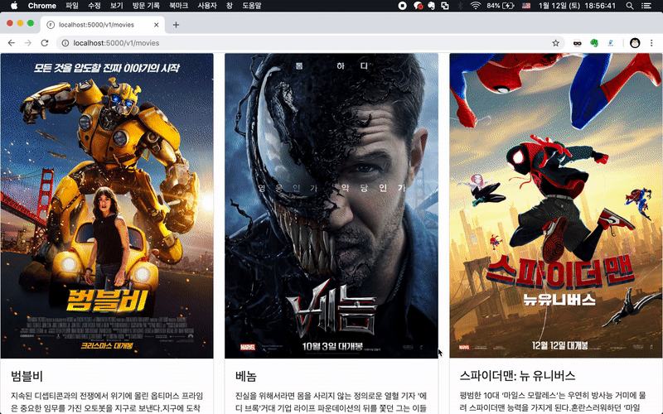Screen dimensions: 663x414
Task: Open the chat bubble icon with the red badge in the menu bar
Action: (x=418, y=6)
